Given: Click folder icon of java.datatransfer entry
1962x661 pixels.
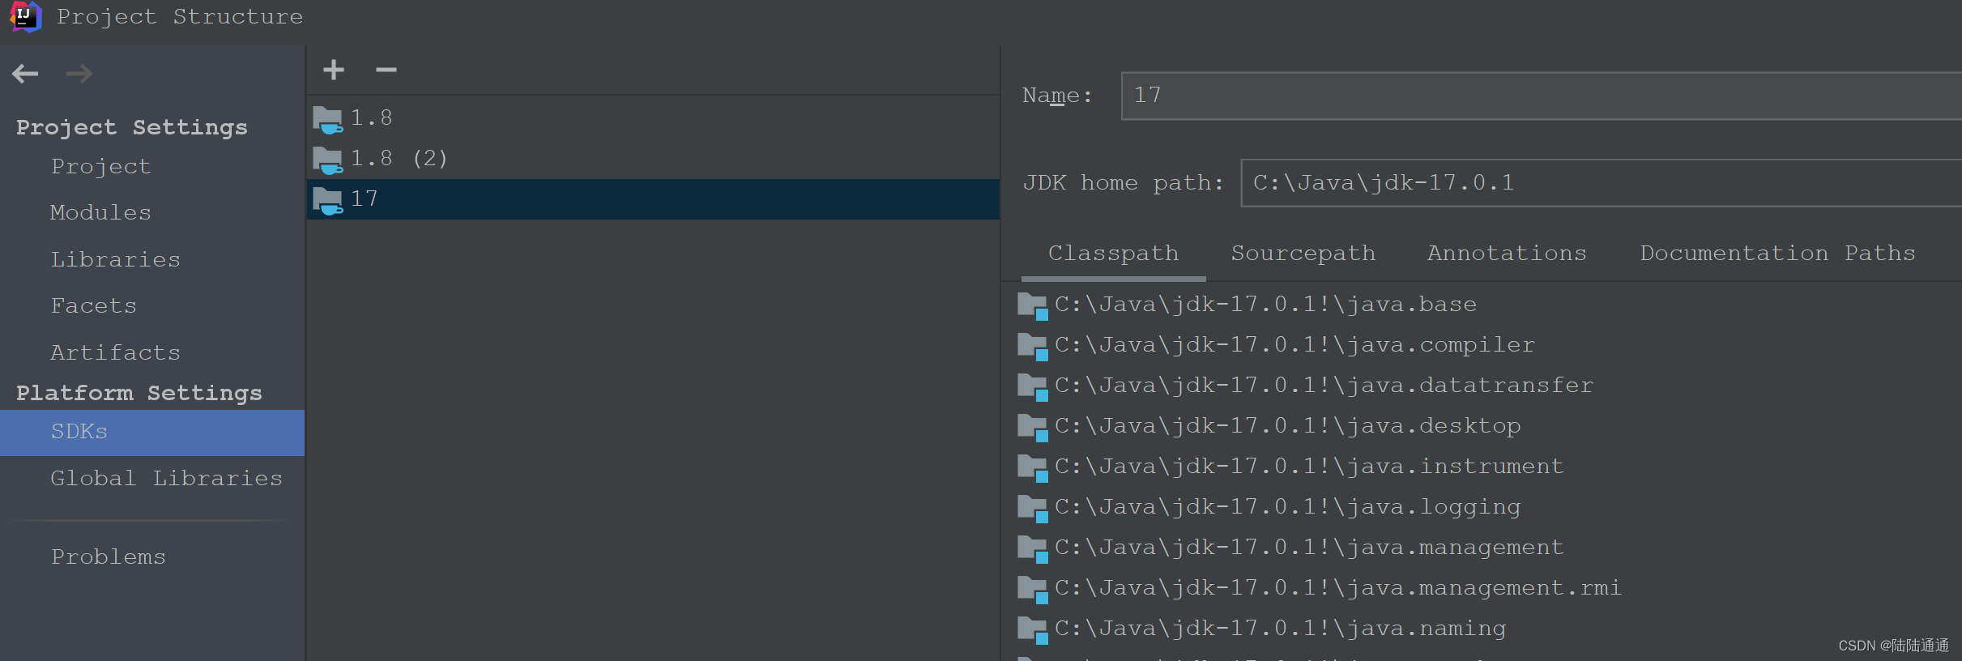Looking at the screenshot, I should (1033, 387).
